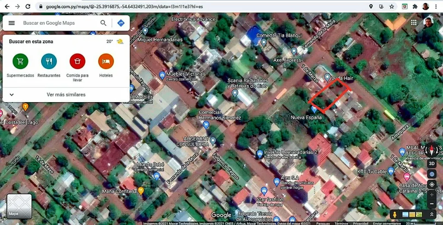Screen dimensions: 443x225
Task: Click the Miguel Hernandarias map pin
Action: tap(145, 31)
